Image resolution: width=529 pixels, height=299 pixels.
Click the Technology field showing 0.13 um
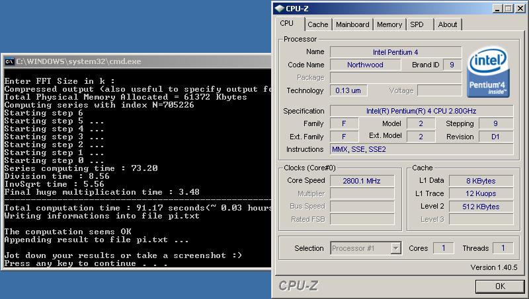348,90
